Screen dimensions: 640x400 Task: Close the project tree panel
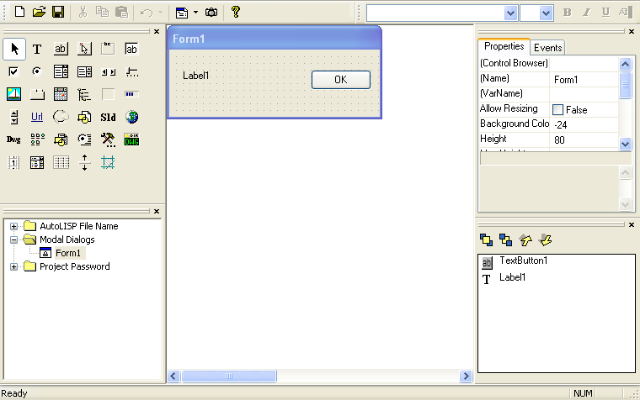(x=157, y=212)
